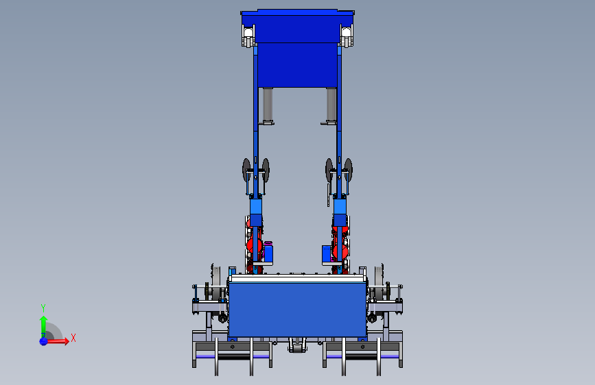Select the light-blue block on right mast
595x385 pixels.
(x=340, y=207)
